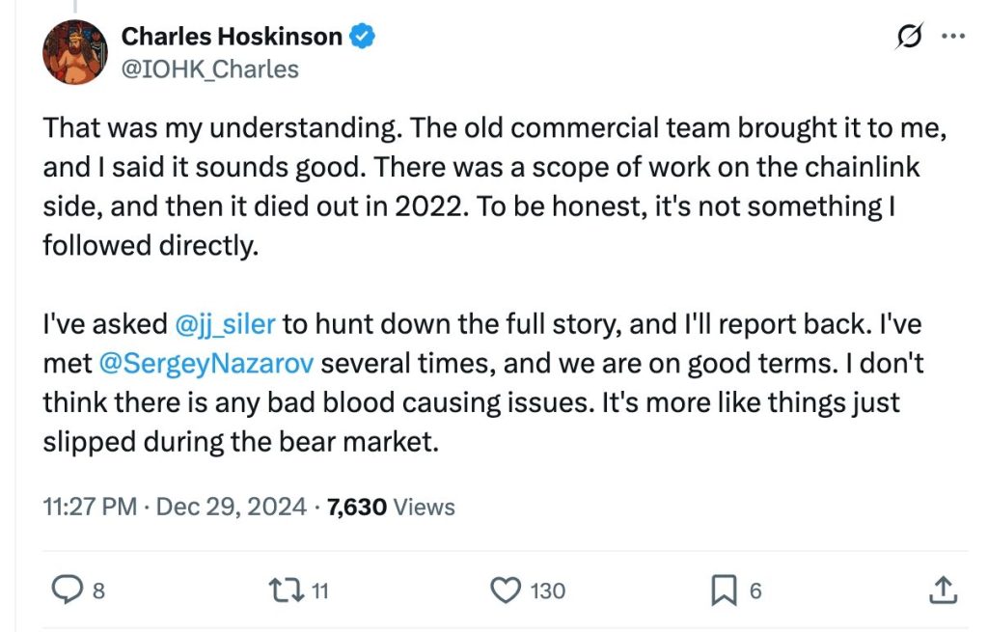Open the @jj_siler mention
This screenshot has height=632, width=988.
tap(226, 325)
